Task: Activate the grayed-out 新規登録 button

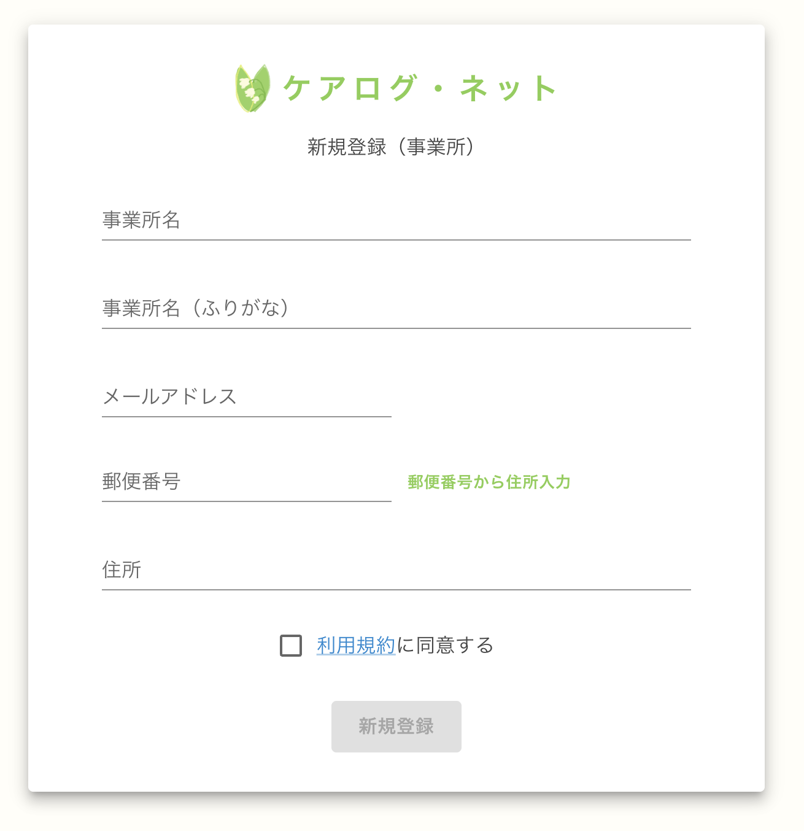Action: point(396,726)
